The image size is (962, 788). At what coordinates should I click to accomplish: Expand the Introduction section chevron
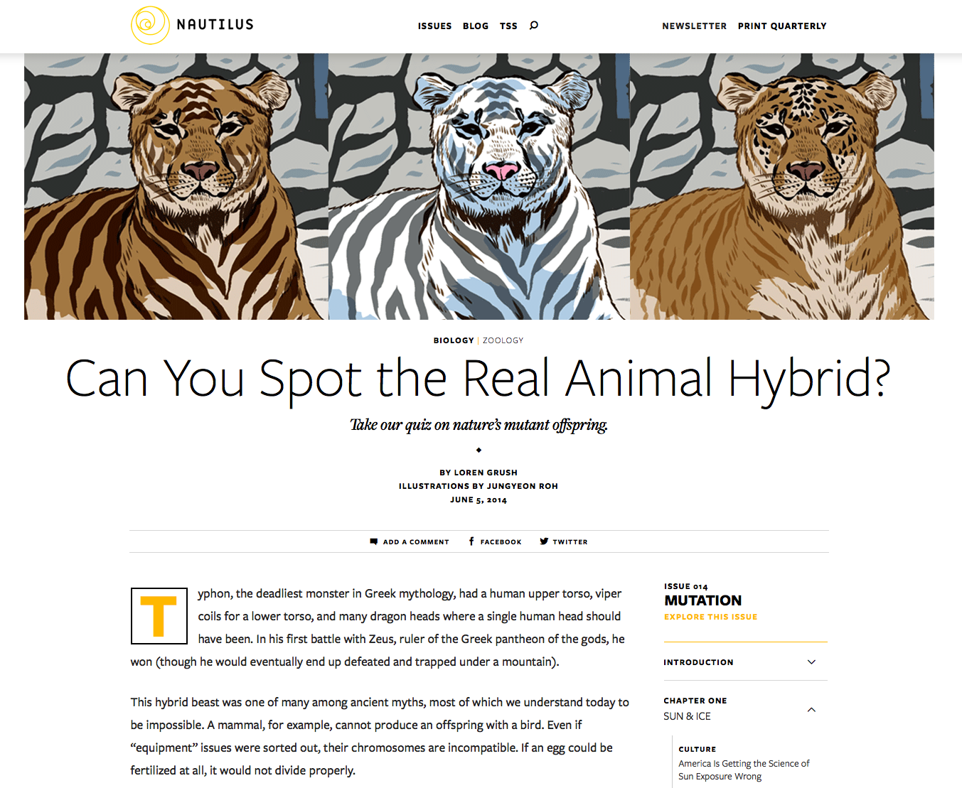coord(811,662)
